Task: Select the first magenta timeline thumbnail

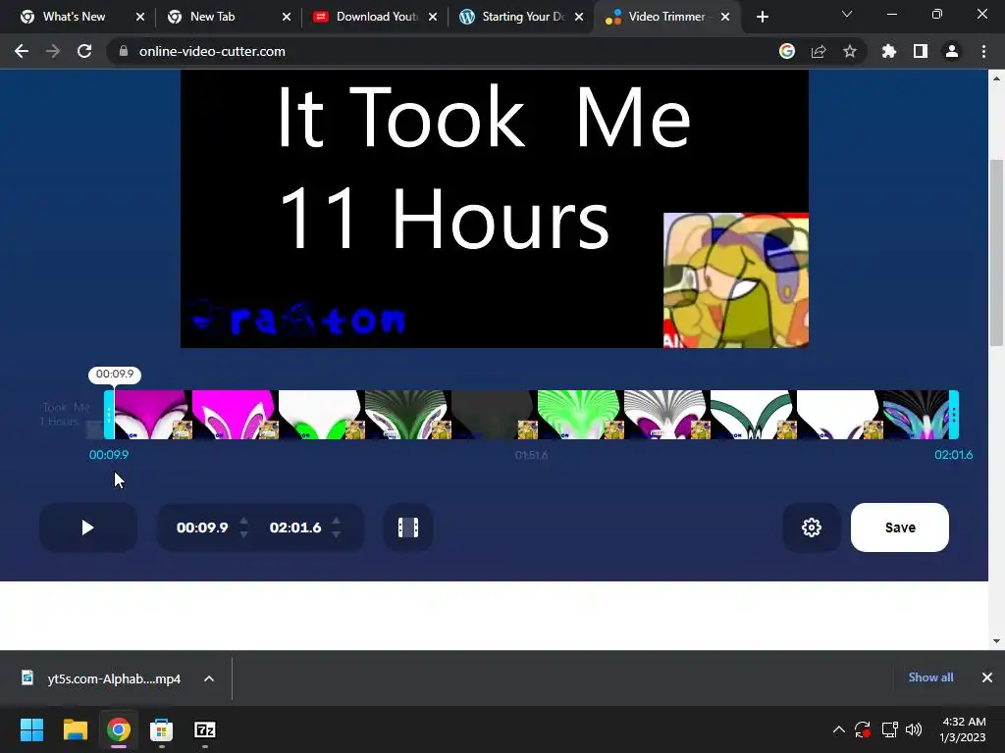Action: click(152, 415)
